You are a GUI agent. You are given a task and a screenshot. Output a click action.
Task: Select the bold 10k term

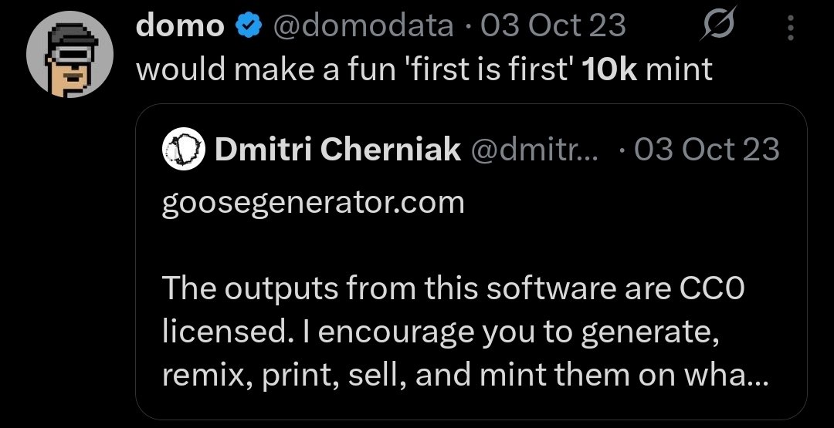[x=609, y=69]
